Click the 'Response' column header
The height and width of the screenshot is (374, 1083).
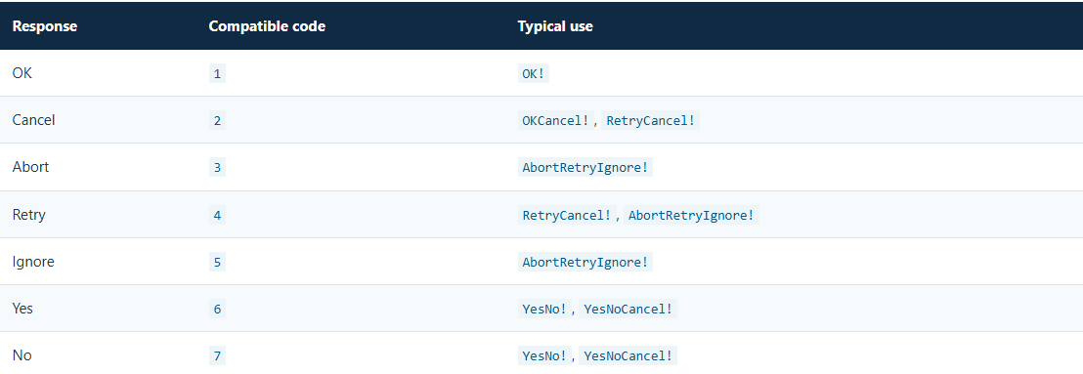click(45, 26)
